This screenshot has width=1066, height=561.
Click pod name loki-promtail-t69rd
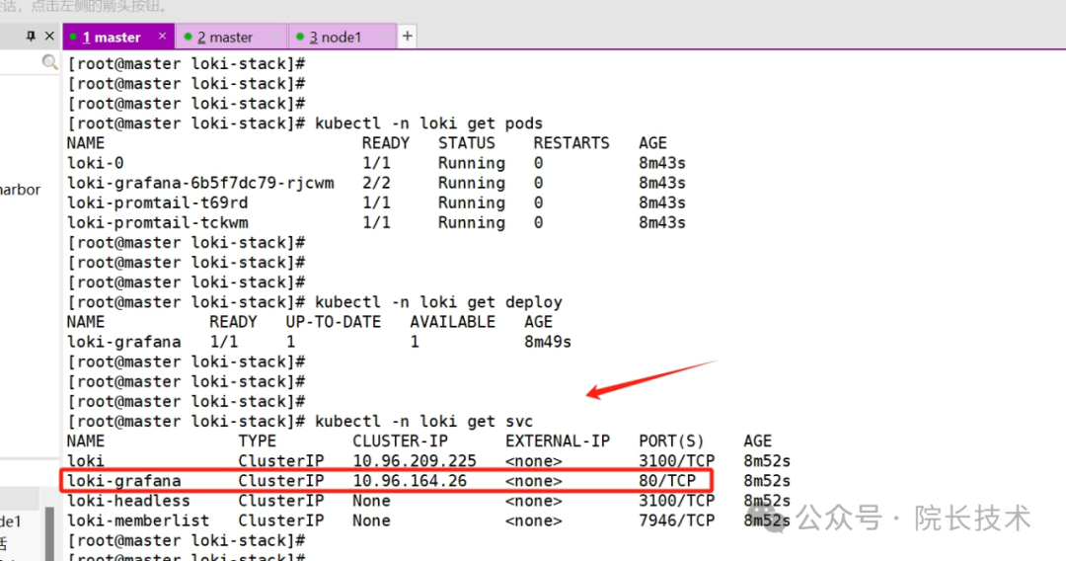point(158,202)
